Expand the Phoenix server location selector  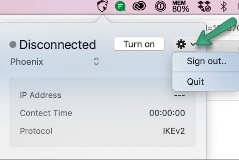coord(55,62)
